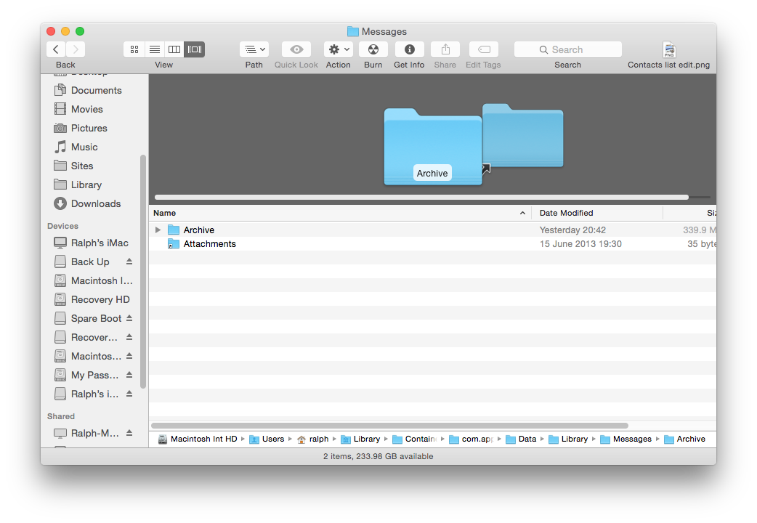
Task: Switch to icon view
Action: click(134, 49)
